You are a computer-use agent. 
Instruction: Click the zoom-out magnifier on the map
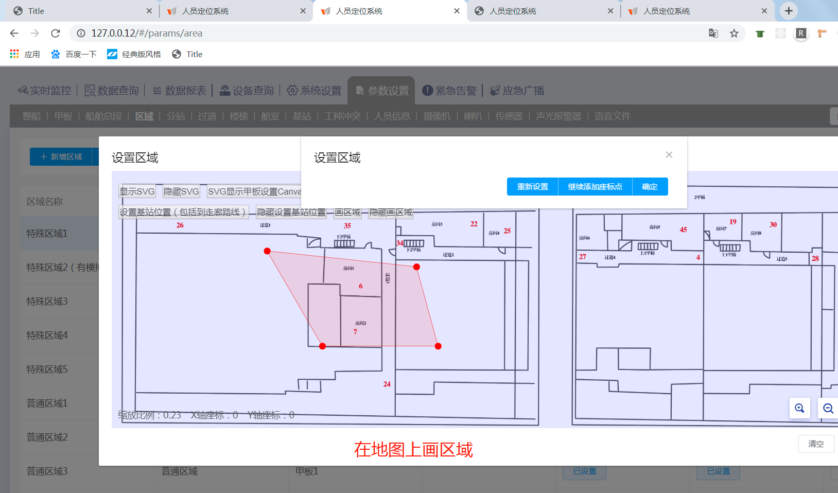pos(828,408)
